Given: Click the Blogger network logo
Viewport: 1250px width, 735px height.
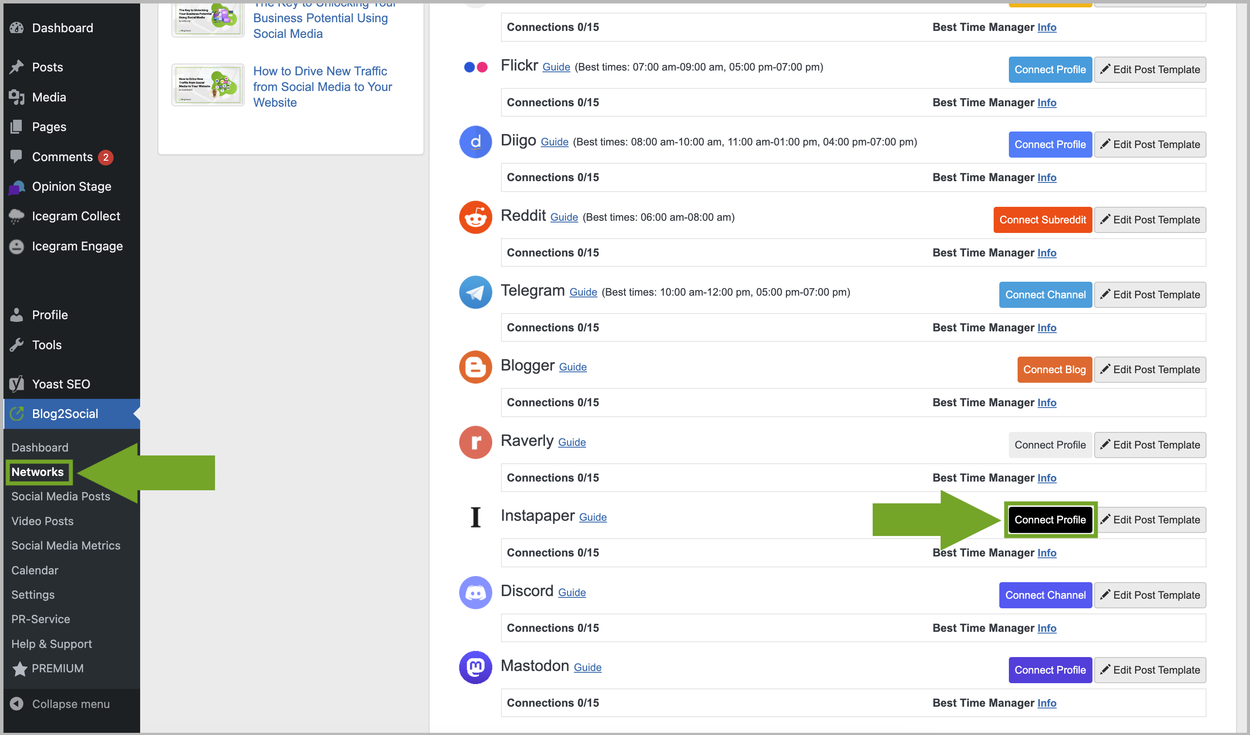Looking at the screenshot, I should point(476,367).
